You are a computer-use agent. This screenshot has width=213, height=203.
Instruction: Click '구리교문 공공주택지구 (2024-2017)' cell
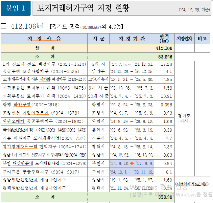(44, 172)
